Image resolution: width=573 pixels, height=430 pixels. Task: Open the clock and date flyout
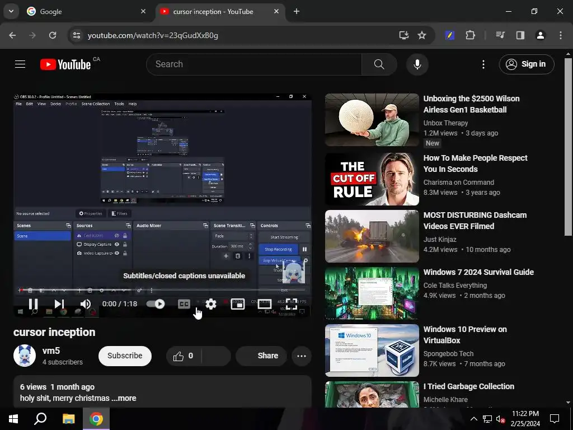[x=525, y=419]
